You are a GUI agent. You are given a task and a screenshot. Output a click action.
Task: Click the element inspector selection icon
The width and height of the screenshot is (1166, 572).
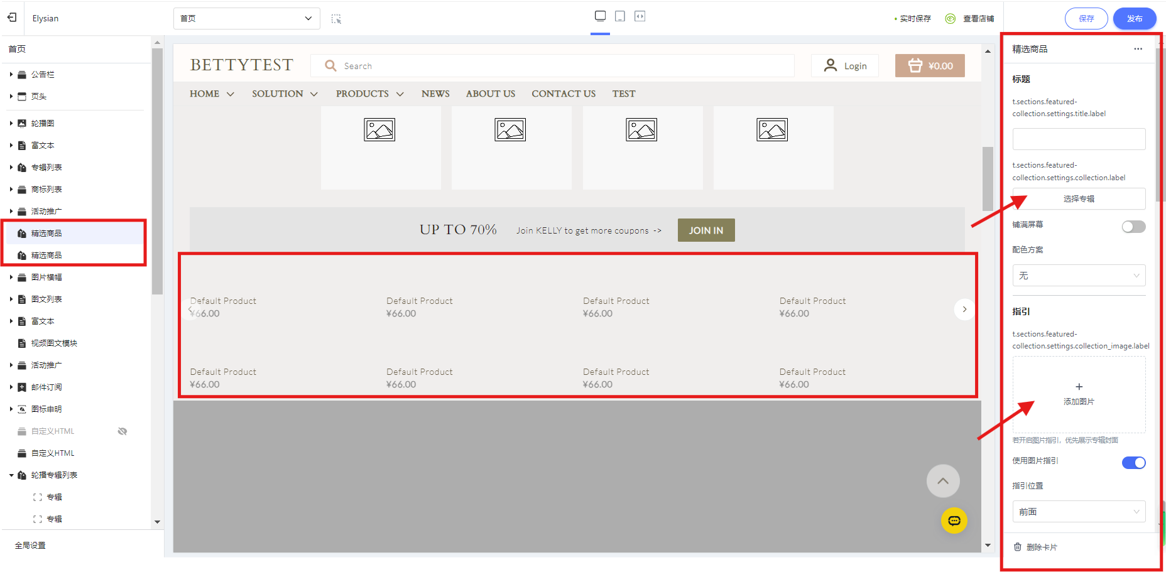pos(336,19)
